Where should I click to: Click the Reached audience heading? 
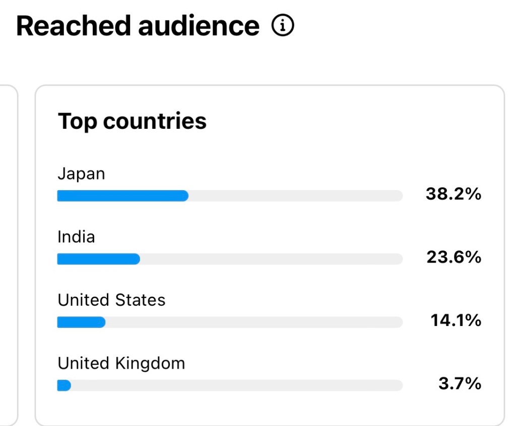point(138,26)
